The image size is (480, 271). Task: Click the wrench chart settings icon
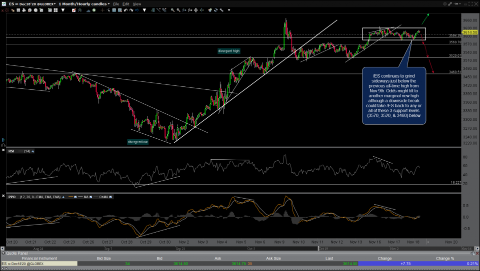[221, 10]
